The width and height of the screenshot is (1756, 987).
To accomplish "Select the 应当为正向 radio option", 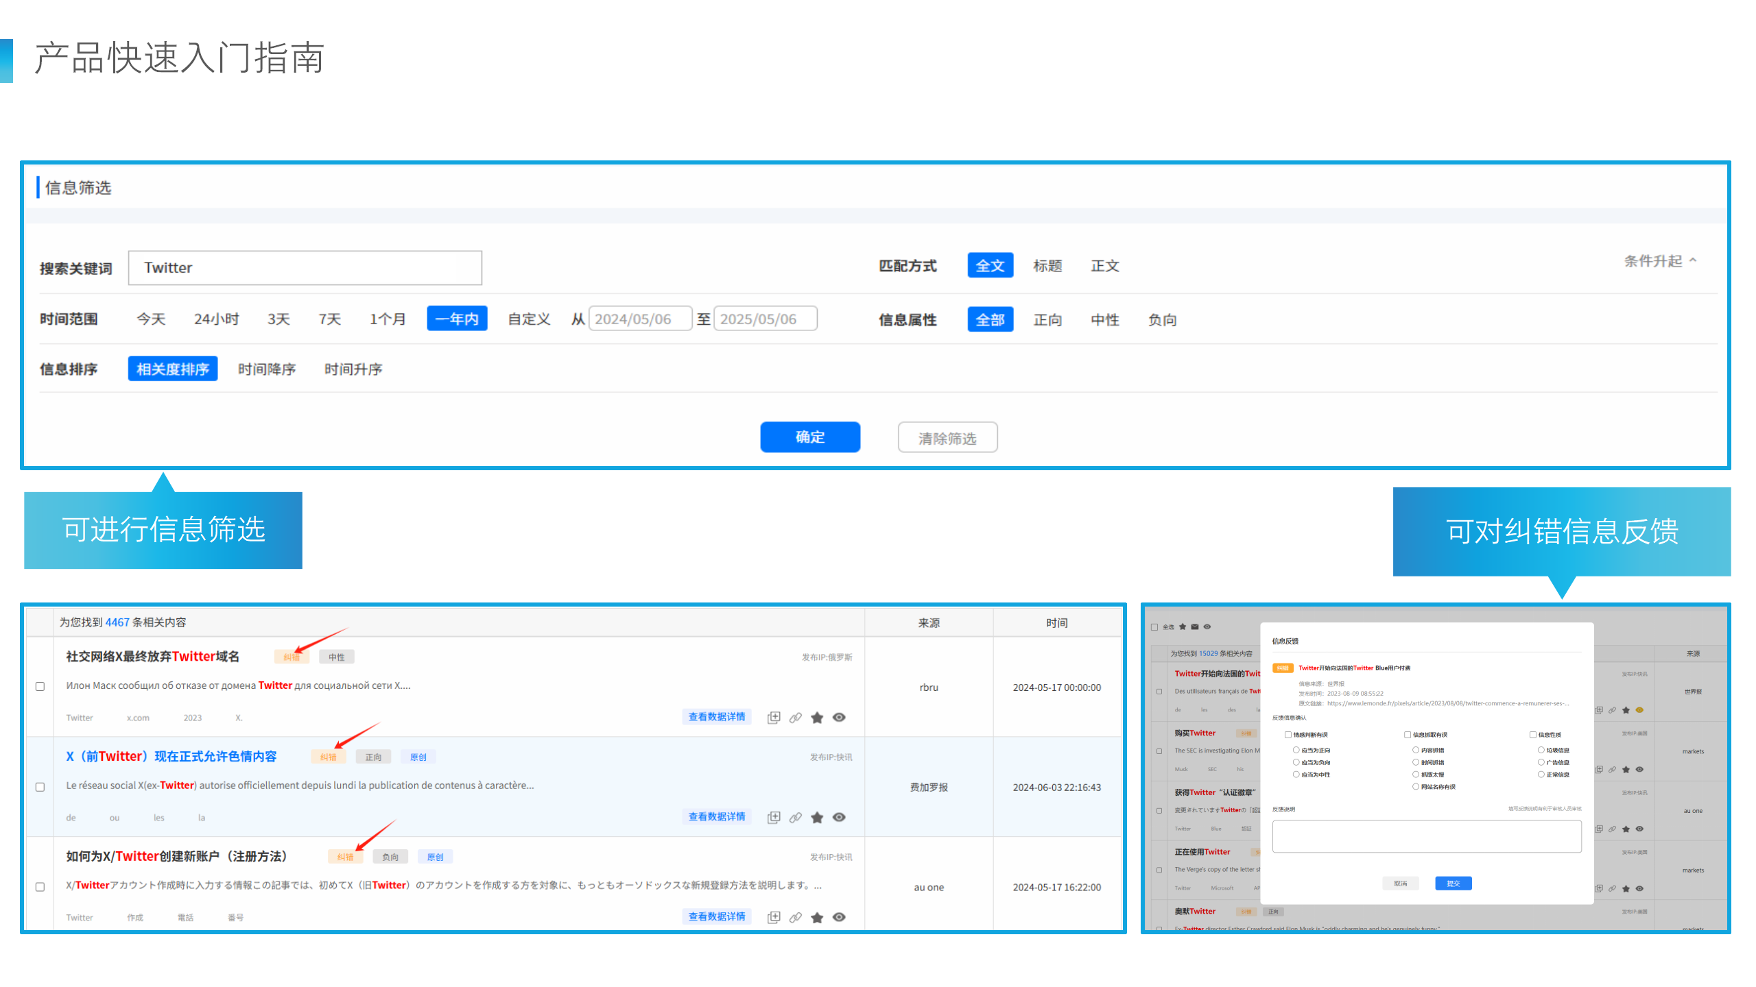I will tap(1296, 751).
